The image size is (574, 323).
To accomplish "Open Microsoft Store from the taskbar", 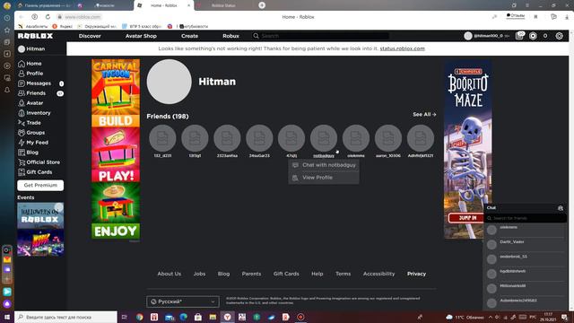I will (198, 317).
